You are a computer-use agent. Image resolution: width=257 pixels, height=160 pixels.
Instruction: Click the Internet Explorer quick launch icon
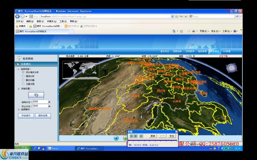(x=35, y=148)
